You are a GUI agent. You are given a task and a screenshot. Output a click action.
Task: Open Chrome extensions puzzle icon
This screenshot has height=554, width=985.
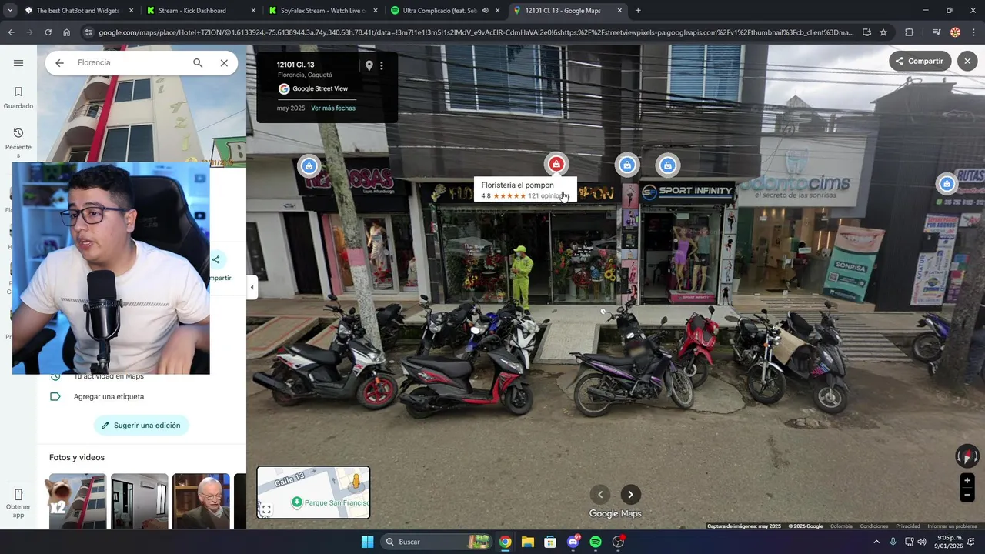click(x=909, y=32)
